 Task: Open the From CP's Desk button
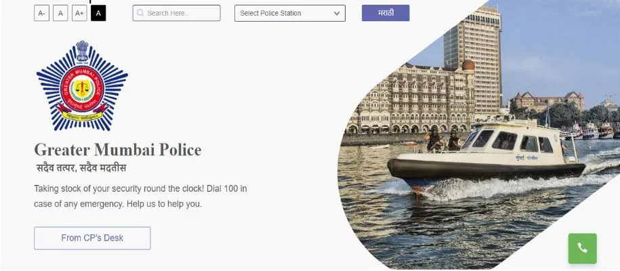click(x=92, y=238)
